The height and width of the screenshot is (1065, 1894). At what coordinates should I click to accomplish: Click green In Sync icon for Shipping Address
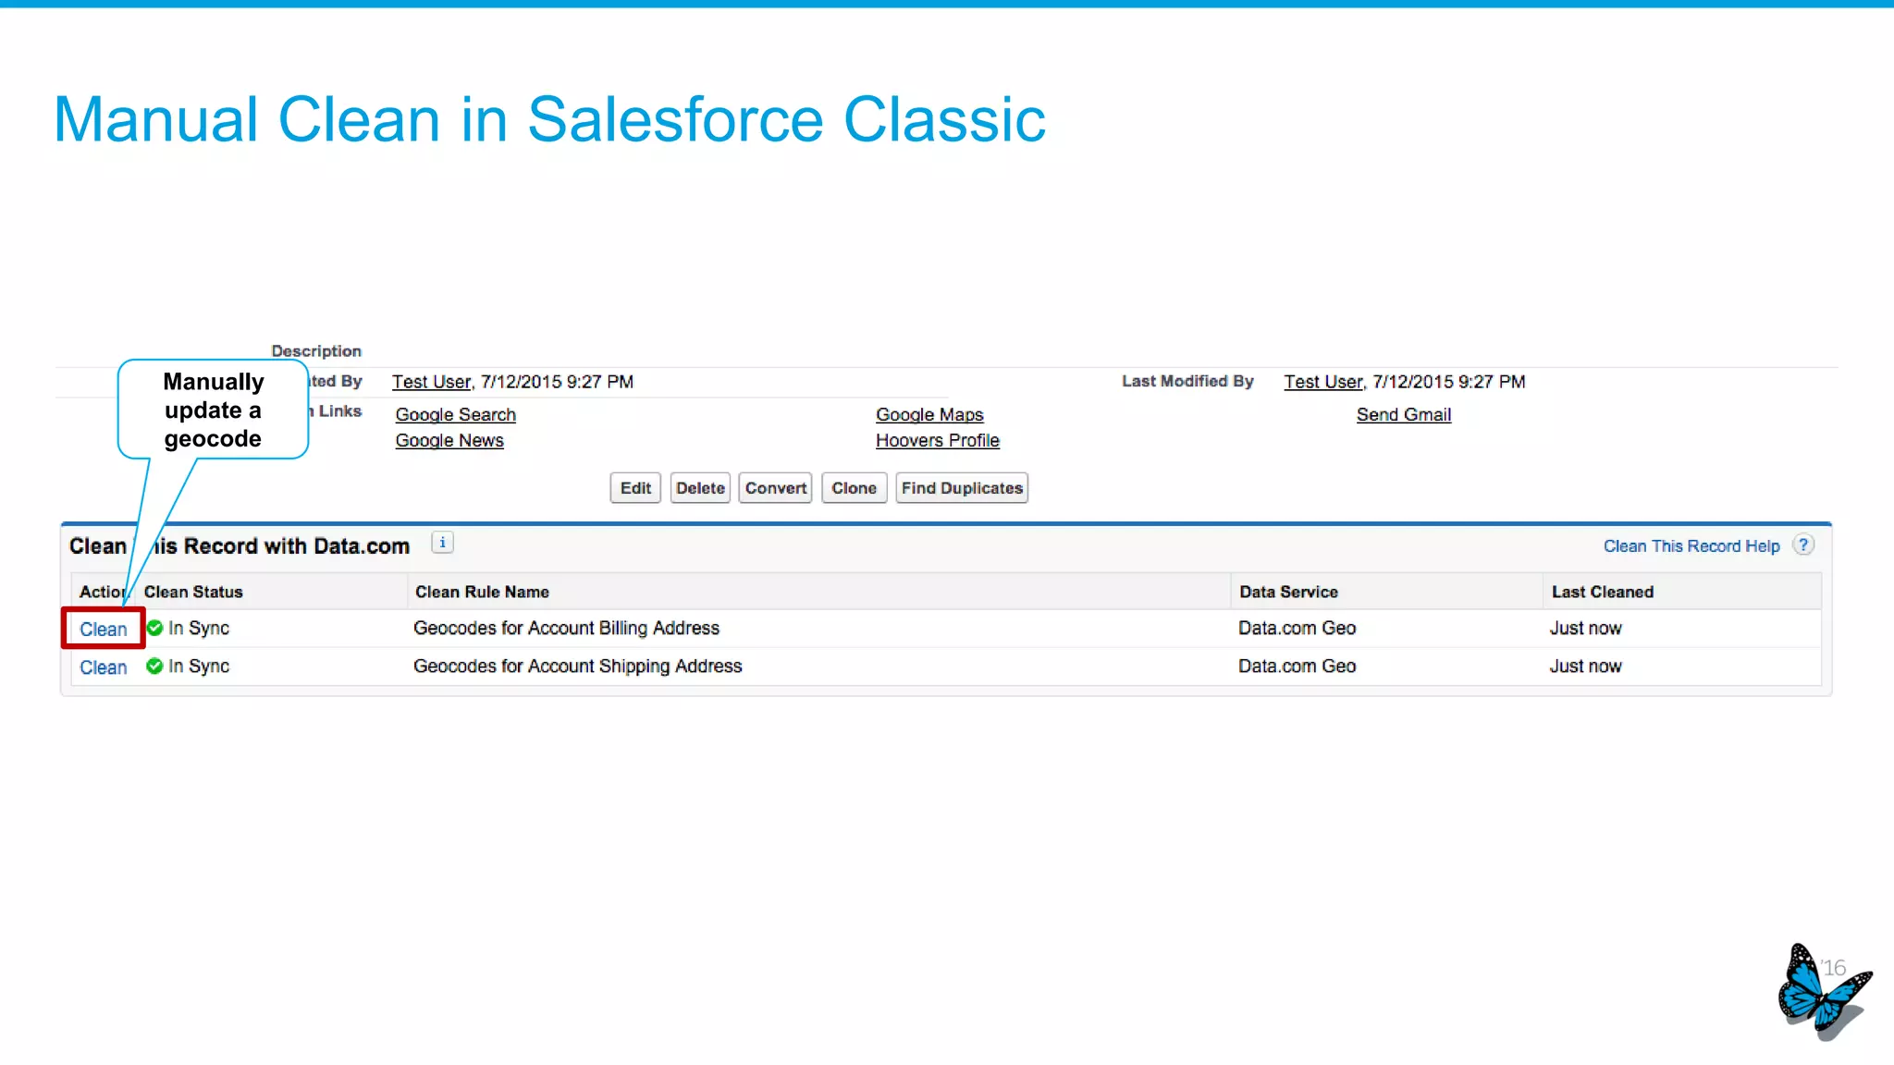pyautogui.click(x=154, y=666)
